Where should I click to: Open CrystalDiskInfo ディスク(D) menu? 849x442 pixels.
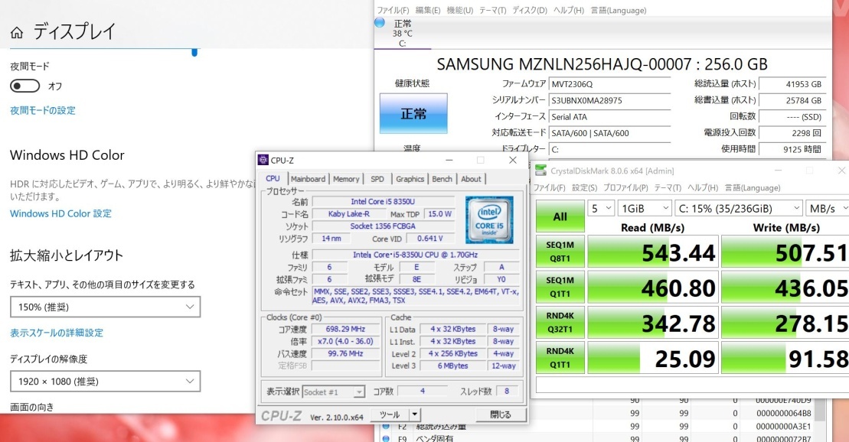tap(530, 10)
